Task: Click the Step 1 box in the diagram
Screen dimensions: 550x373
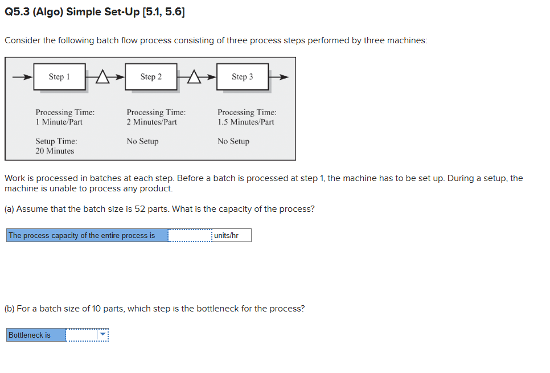Action: point(59,76)
